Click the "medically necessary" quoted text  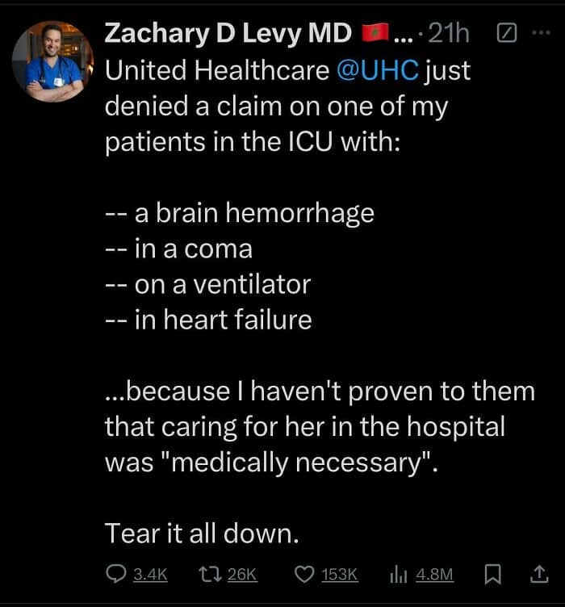pyautogui.click(x=295, y=463)
